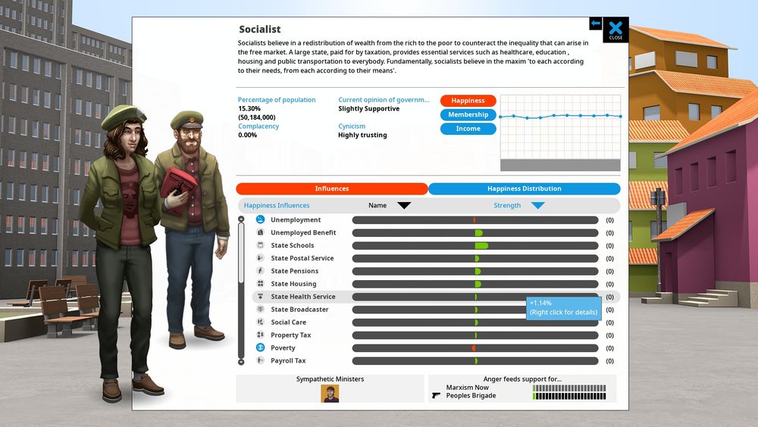Click the Payroll Tax strength bar
Screen dimensions: 758x427
(x=475, y=361)
